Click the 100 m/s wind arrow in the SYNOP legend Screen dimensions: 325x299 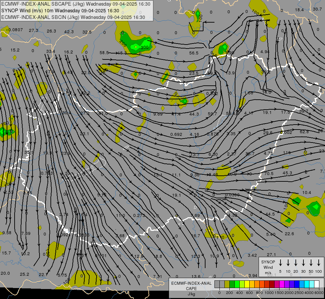tap(319, 263)
